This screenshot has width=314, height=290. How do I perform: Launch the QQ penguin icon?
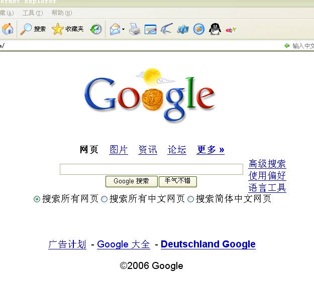click(x=215, y=30)
